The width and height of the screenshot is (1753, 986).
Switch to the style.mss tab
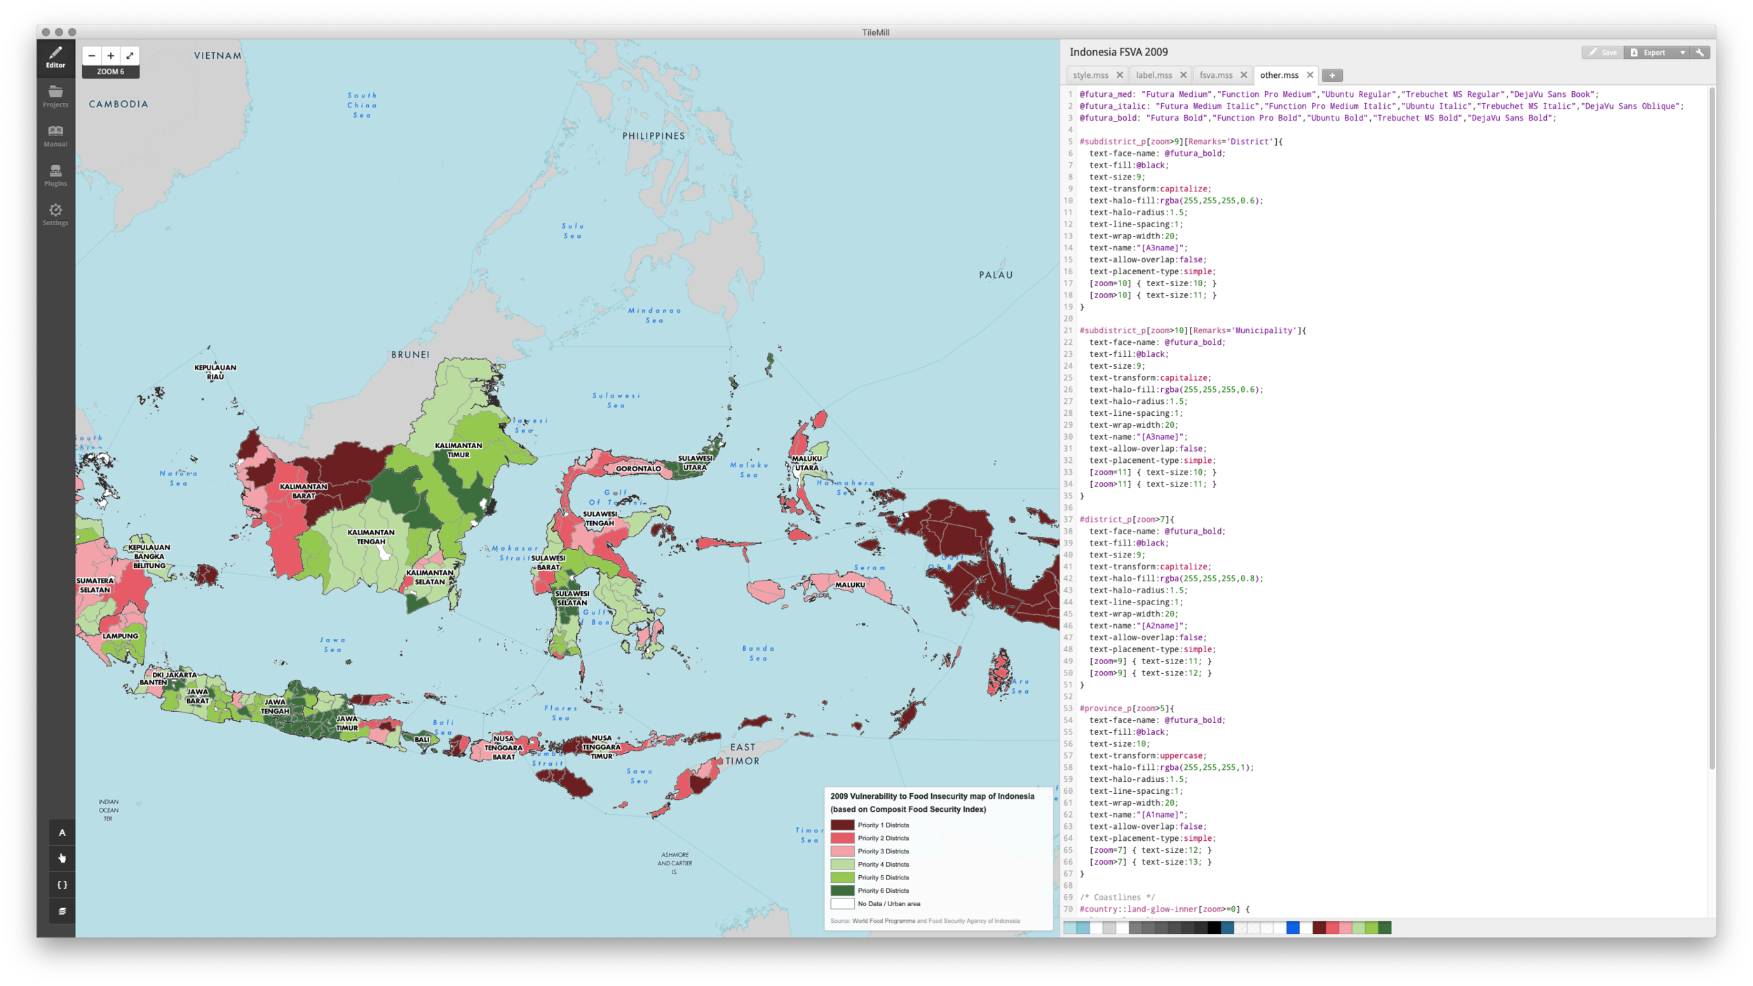(1090, 75)
